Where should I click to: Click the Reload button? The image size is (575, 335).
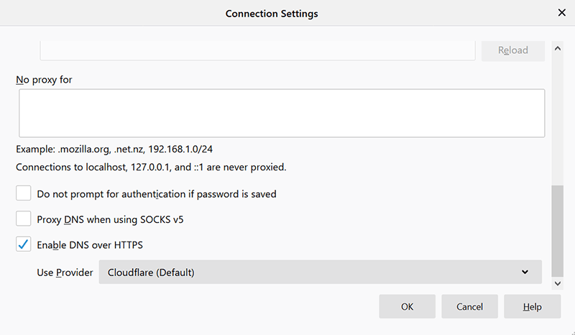pyautogui.click(x=514, y=50)
